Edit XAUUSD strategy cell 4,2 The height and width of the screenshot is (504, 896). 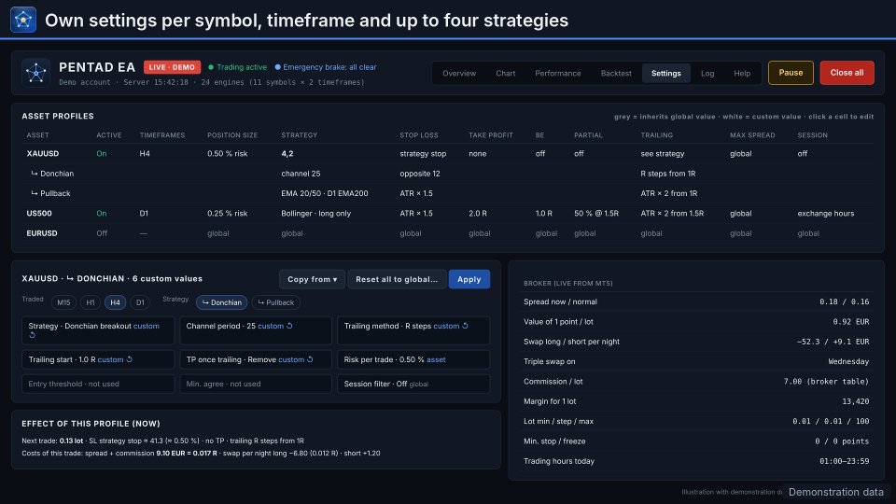tap(287, 154)
